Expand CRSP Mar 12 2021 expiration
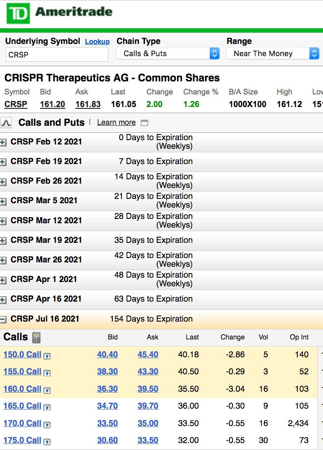The height and width of the screenshot is (450, 323). click(x=3, y=221)
